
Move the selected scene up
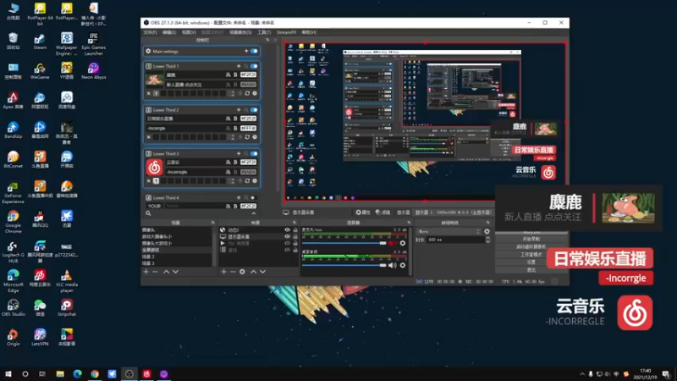166,272
